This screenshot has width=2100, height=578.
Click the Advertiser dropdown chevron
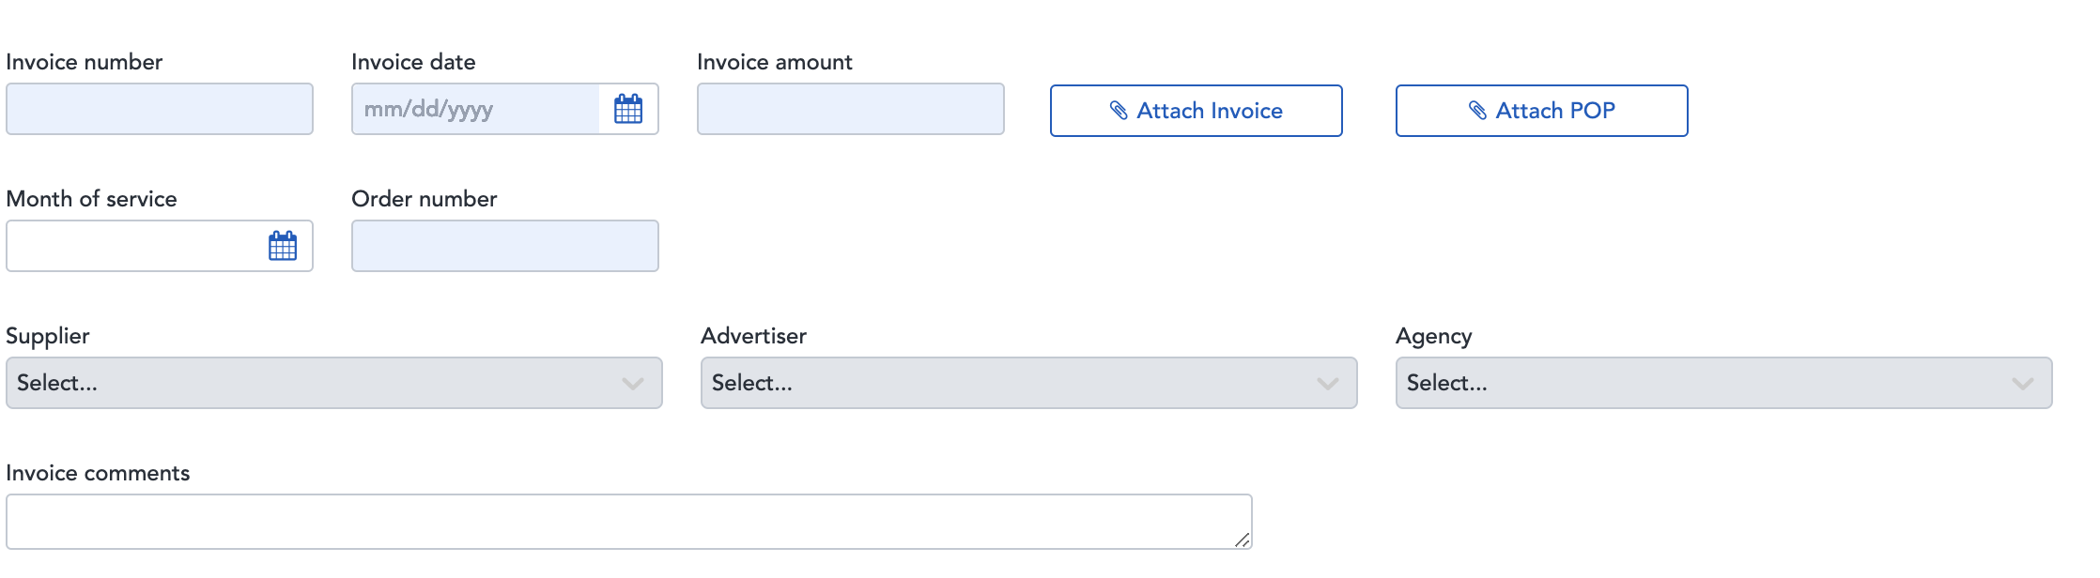1326,383
